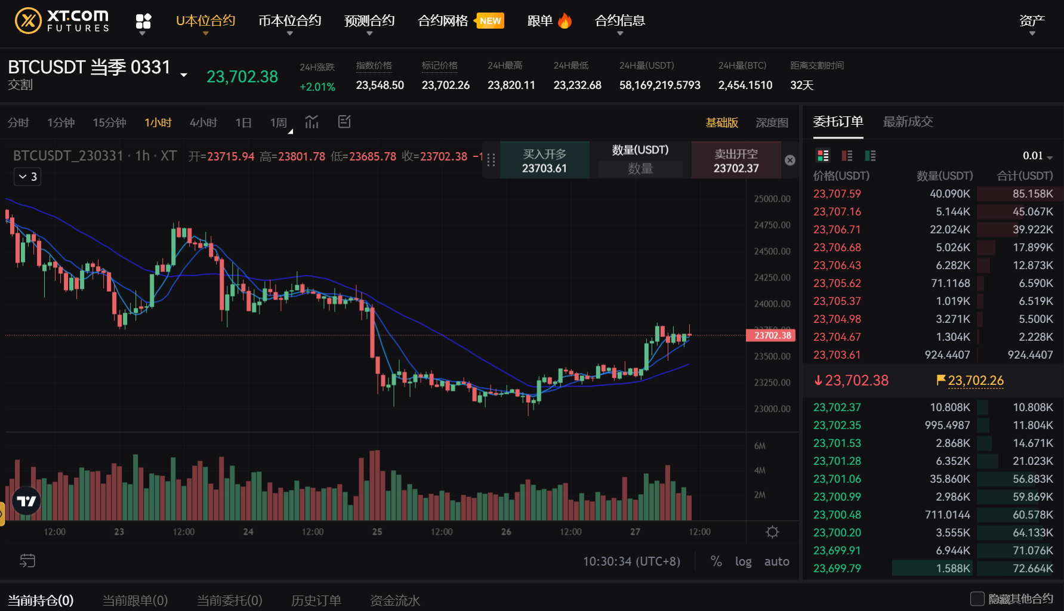Show buy orders only view

click(871, 156)
